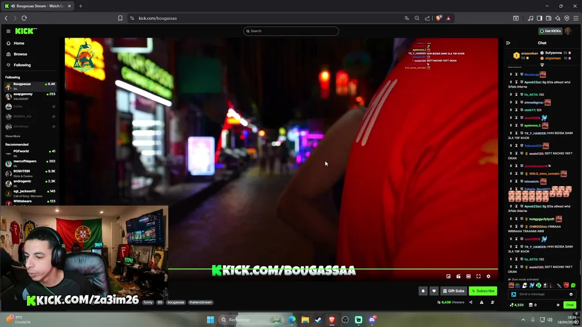
Task: Open Leo AI sparkle icon
Action: click(x=557, y=18)
